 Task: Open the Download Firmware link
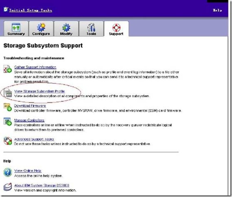point(30,105)
